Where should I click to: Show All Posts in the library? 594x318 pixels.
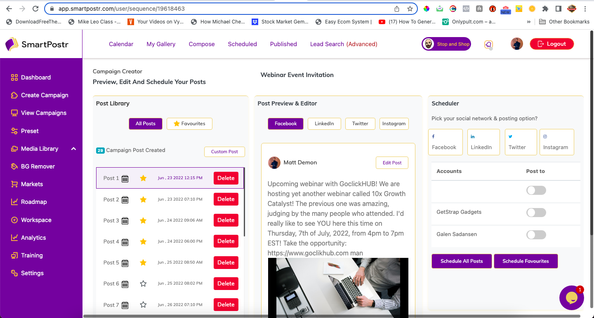click(x=146, y=124)
